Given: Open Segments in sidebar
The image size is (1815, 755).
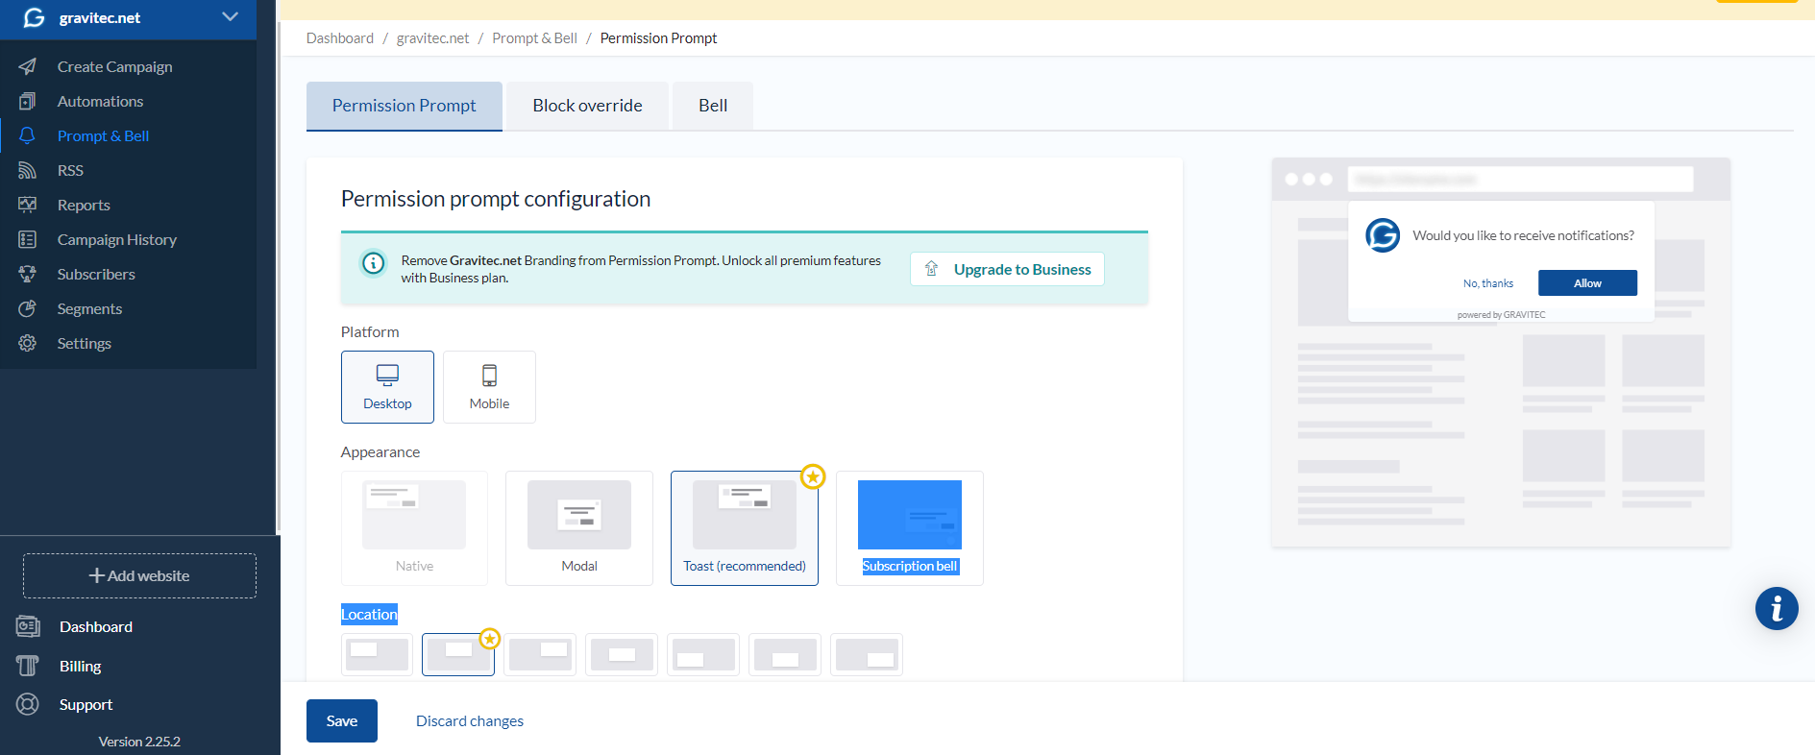Looking at the screenshot, I should click(89, 308).
